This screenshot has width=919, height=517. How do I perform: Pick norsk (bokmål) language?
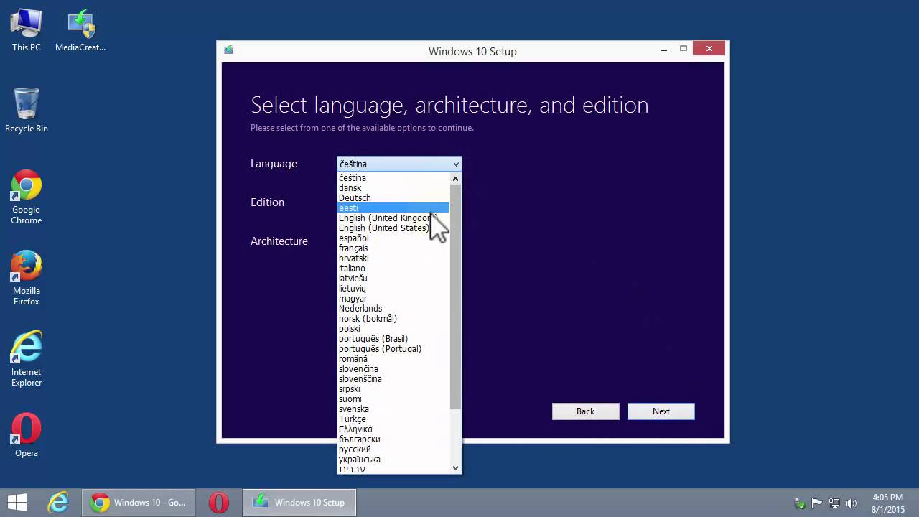393,318
